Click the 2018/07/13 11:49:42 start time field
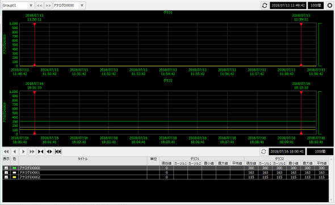 (x=288, y=5)
